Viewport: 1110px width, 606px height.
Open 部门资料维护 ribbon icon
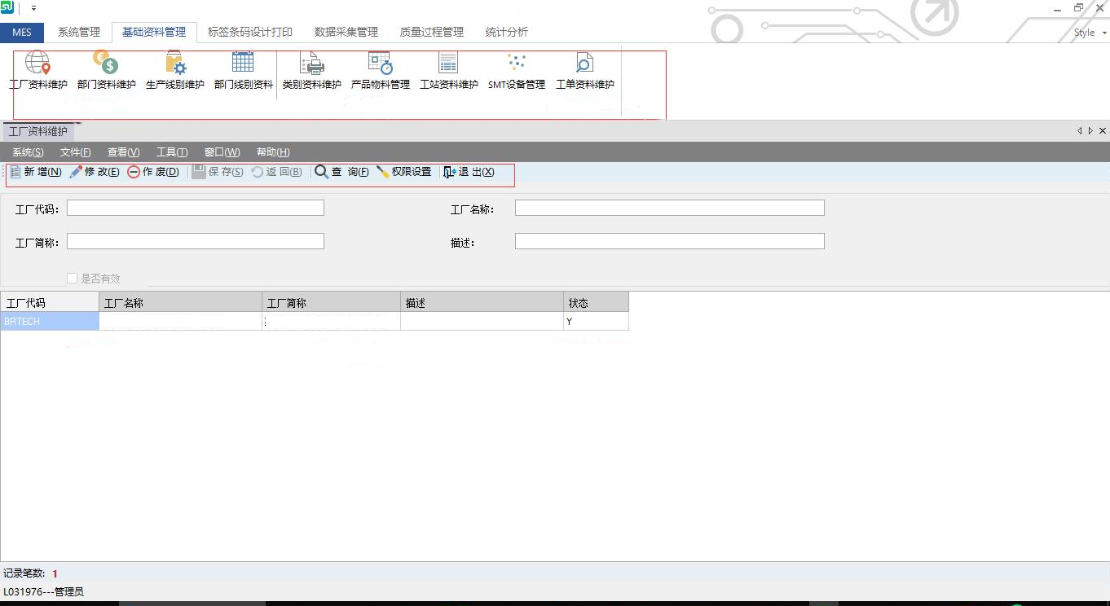coord(106,64)
